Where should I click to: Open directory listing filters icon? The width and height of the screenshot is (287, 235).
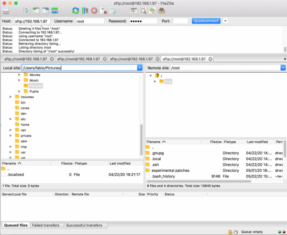(x=133, y=11)
